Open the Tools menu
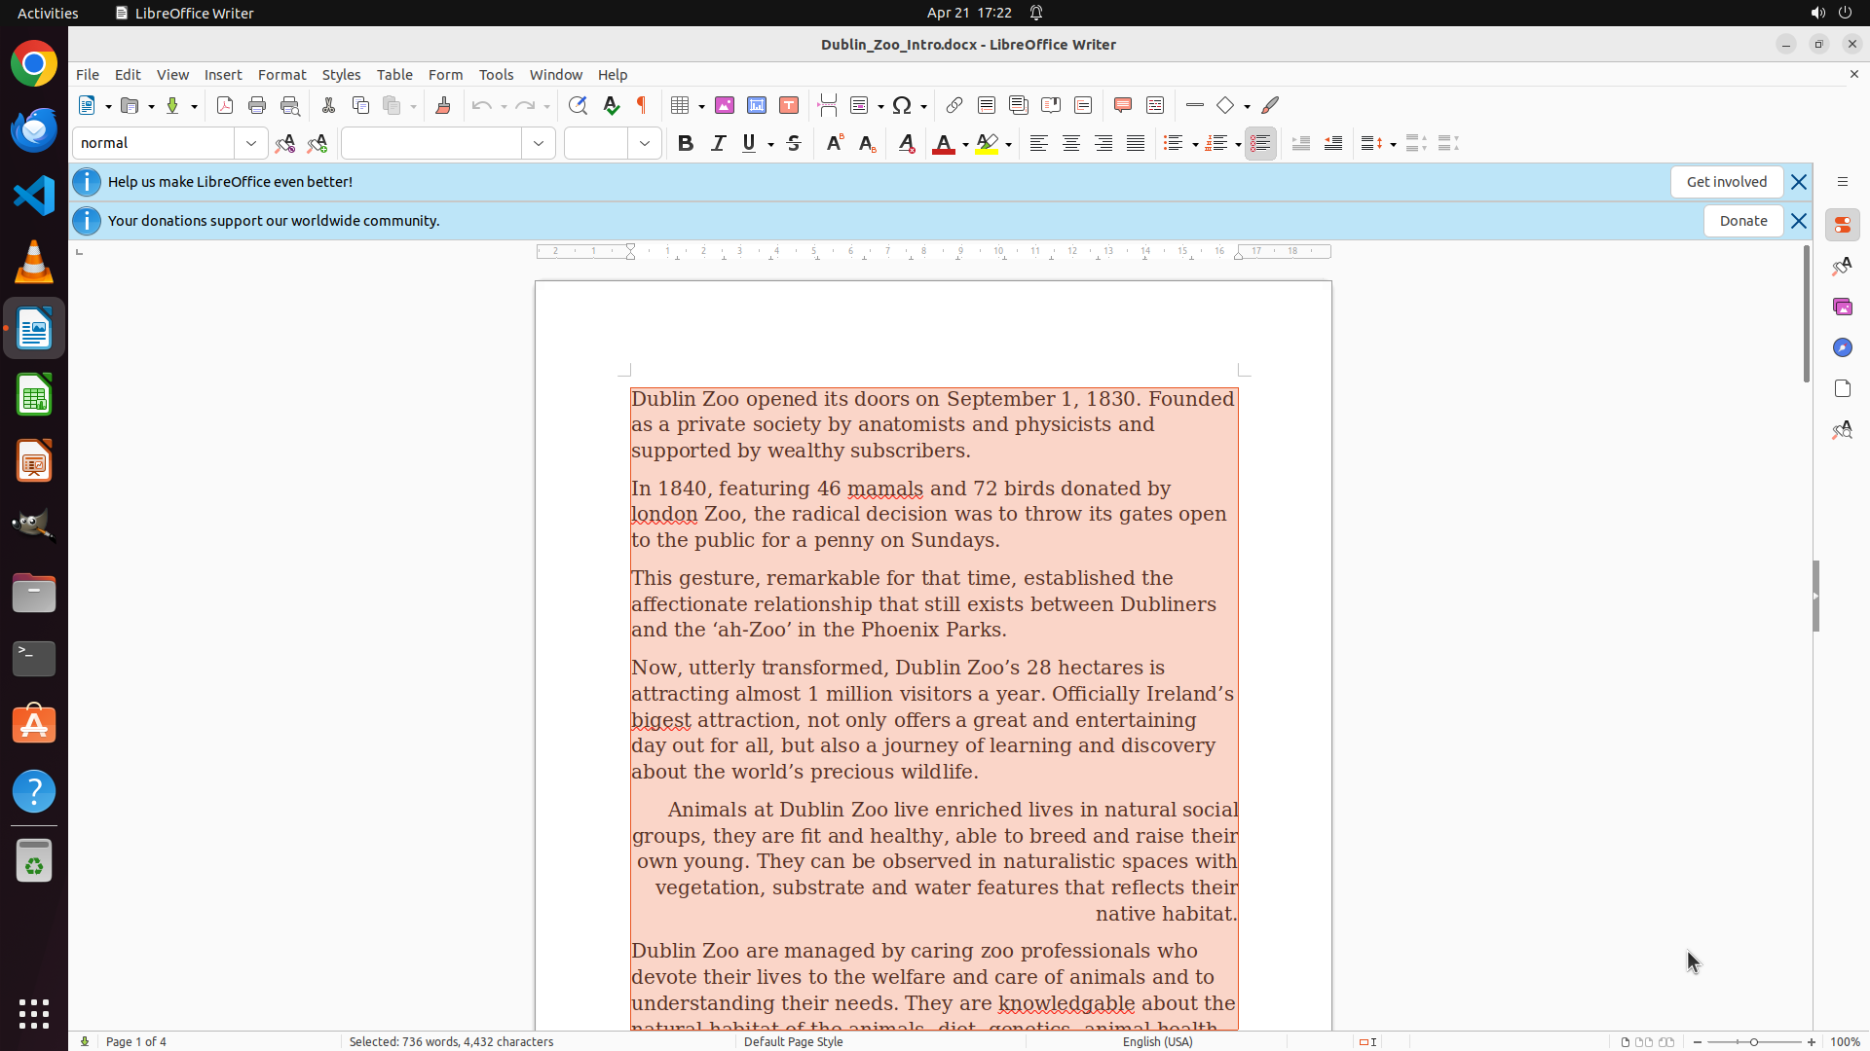 (496, 74)
